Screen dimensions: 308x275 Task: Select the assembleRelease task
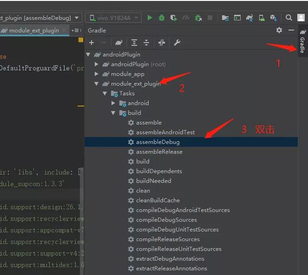(159, 152)
